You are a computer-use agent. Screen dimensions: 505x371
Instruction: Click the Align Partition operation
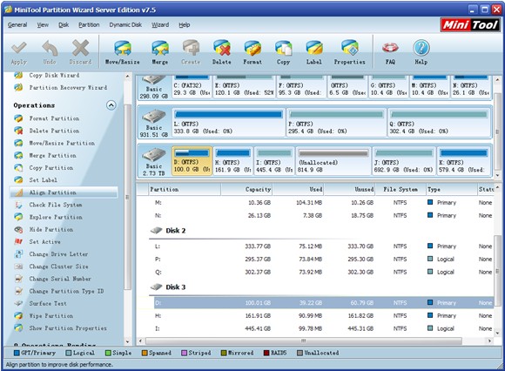[x=64, y=192]
